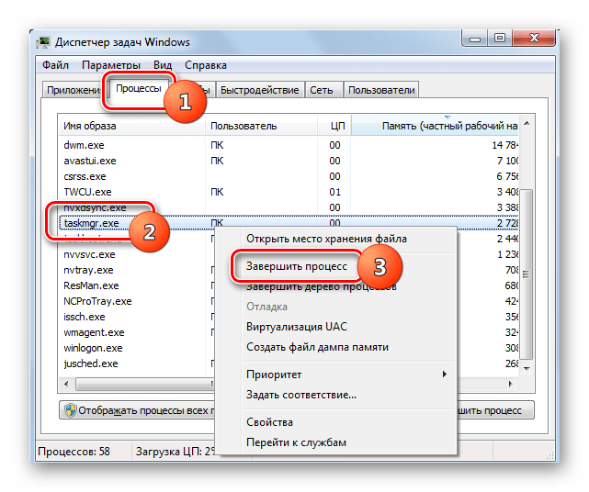Choose Завершить дерево процессов
The height and width of the screenshot is (492, 589).
322,287
